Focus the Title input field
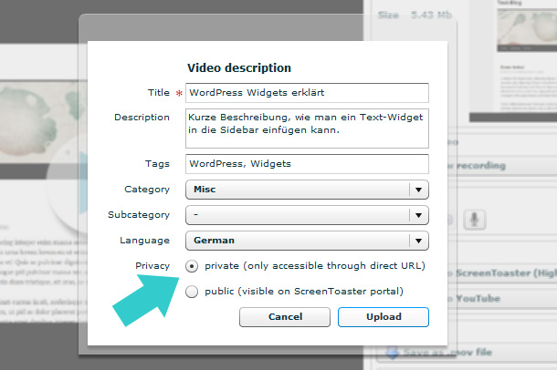Viewport: 557px width, 370px height. (307, 93)
